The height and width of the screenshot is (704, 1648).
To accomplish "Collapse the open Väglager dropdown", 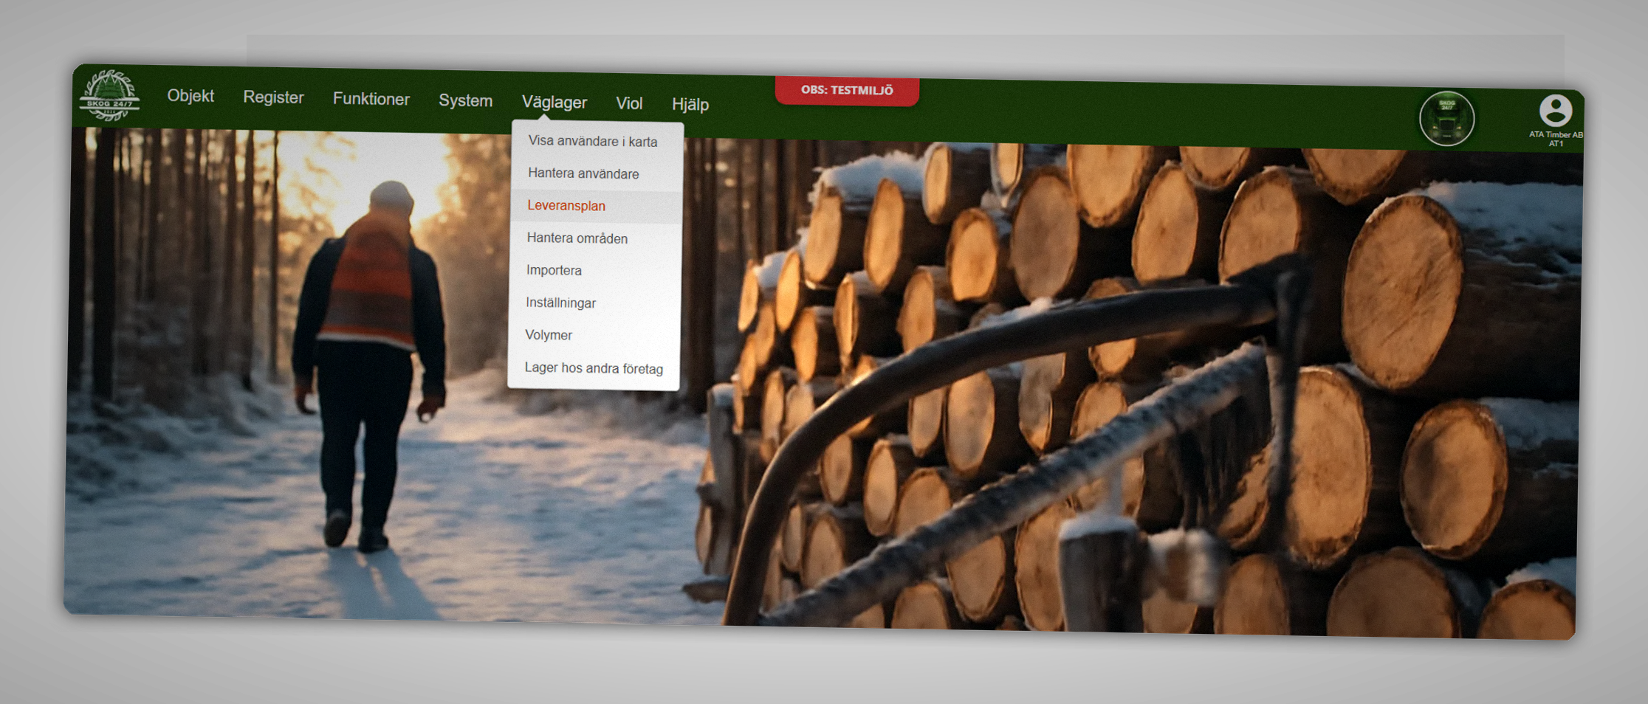I will (x=554, y=103).
